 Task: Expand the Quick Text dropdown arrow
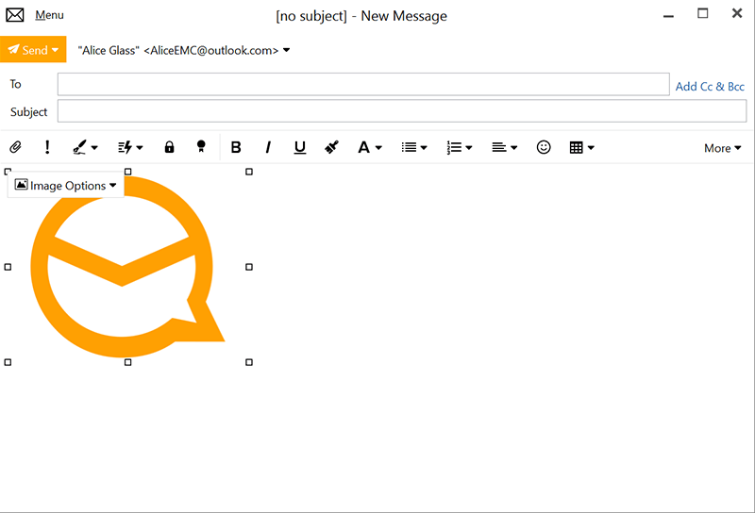140,148
